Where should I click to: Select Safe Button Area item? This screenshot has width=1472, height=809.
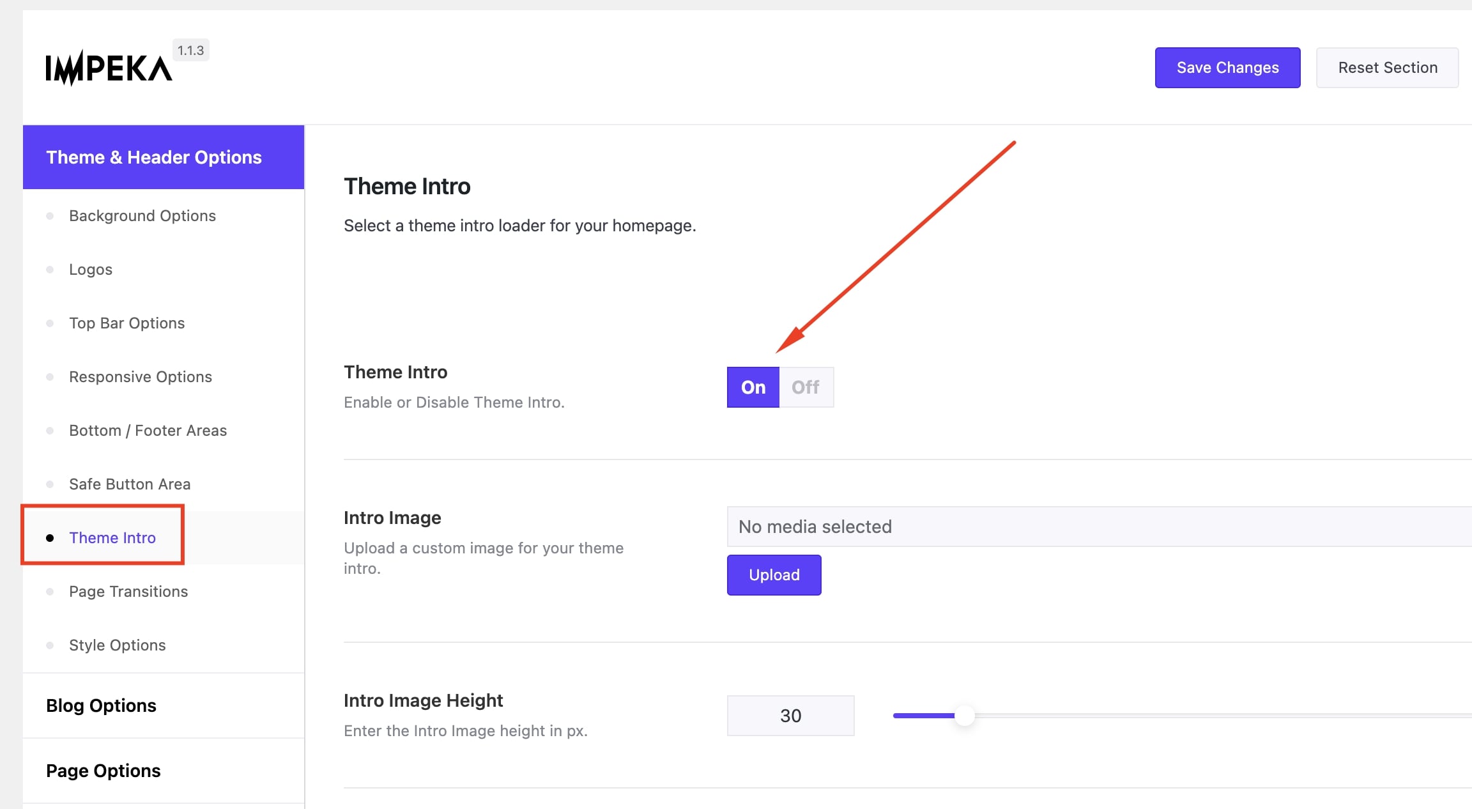click(130, 484)
